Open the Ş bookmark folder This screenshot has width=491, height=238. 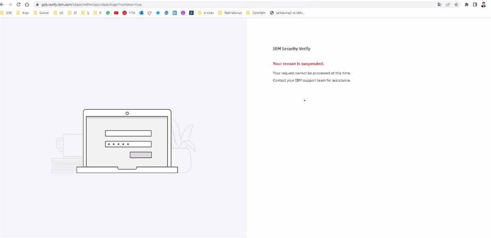tap(85, 13)
